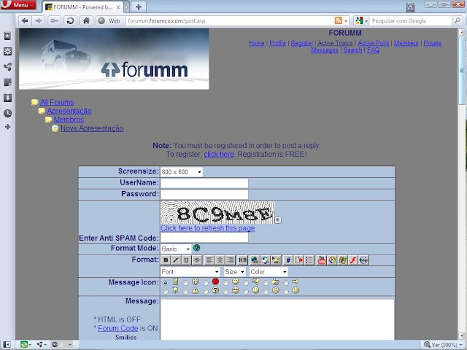Click the Format Mode help question icon
This screenshot has width=467, height=350.
click(196, 248)
